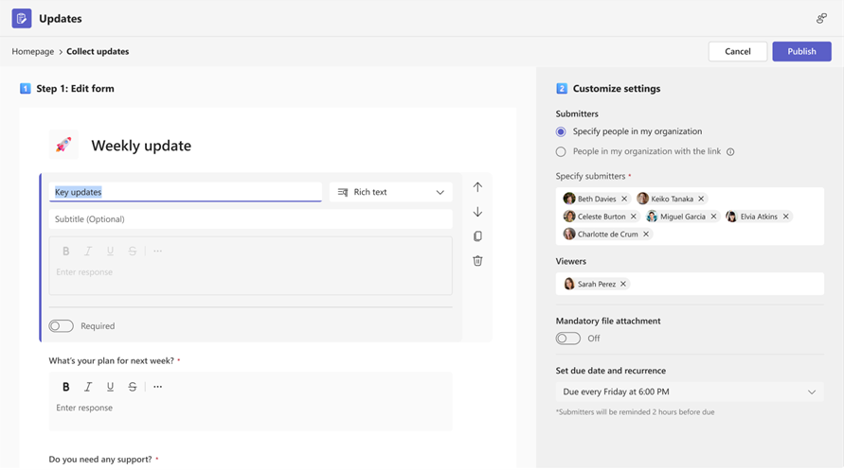
Task: Move question down with the arrow icon
Action: click(x=477, y=212)
